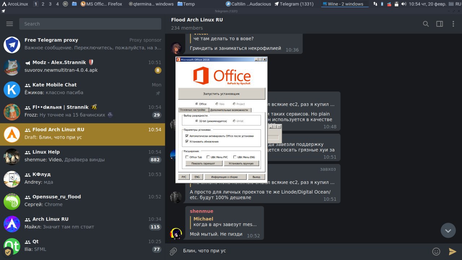Click the Modz - Alex.Strannik avatar

coord(12,67)
